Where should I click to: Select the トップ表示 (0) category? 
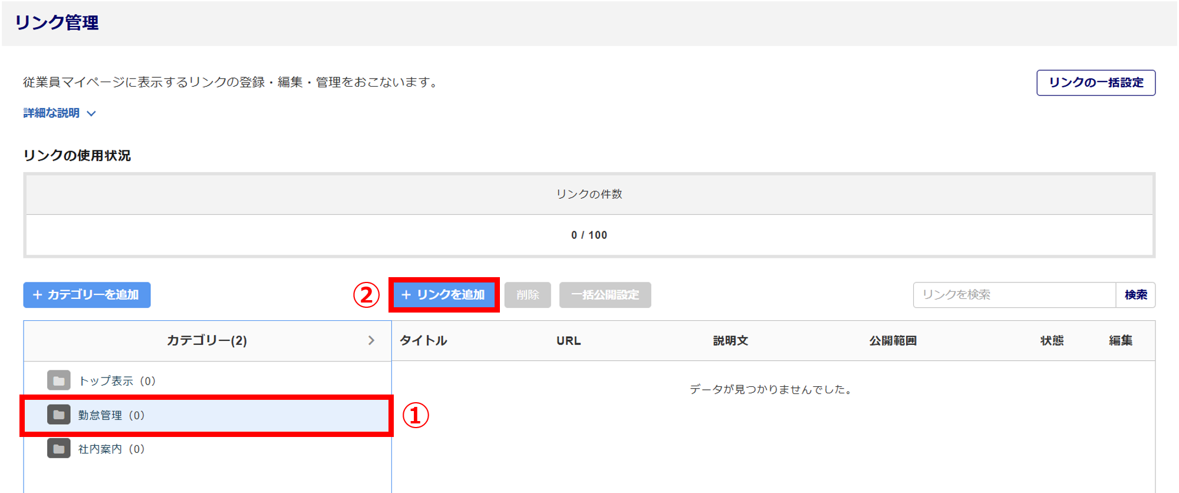click(x=117, y=381)
